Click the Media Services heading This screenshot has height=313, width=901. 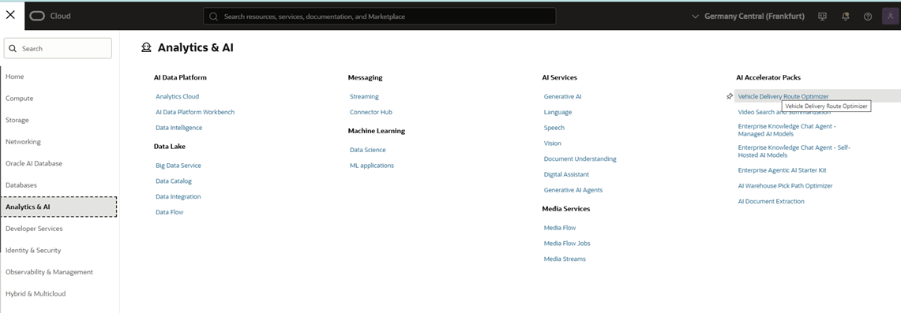pos(566,209)
